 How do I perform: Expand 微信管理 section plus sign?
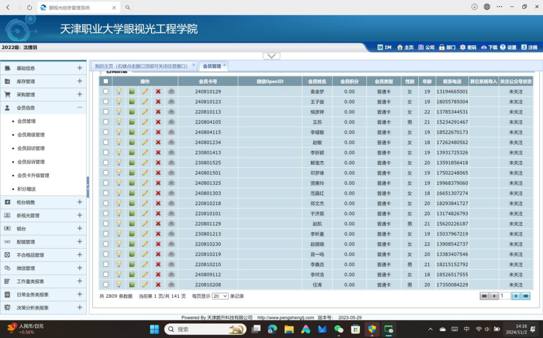tap(79, 268)
